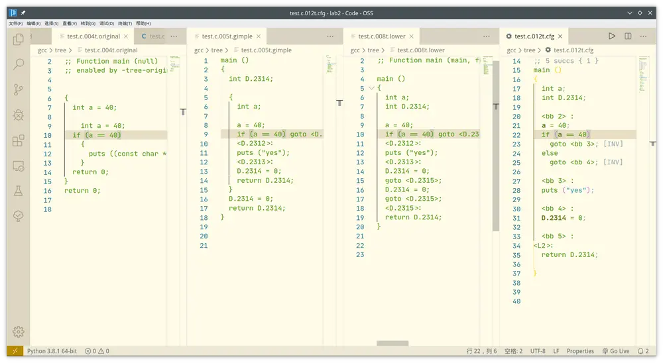Open the Source Control view
Image resolution: width=663 pixels, height=363 pixels.
pyautogui.click(x=18, y=89)
